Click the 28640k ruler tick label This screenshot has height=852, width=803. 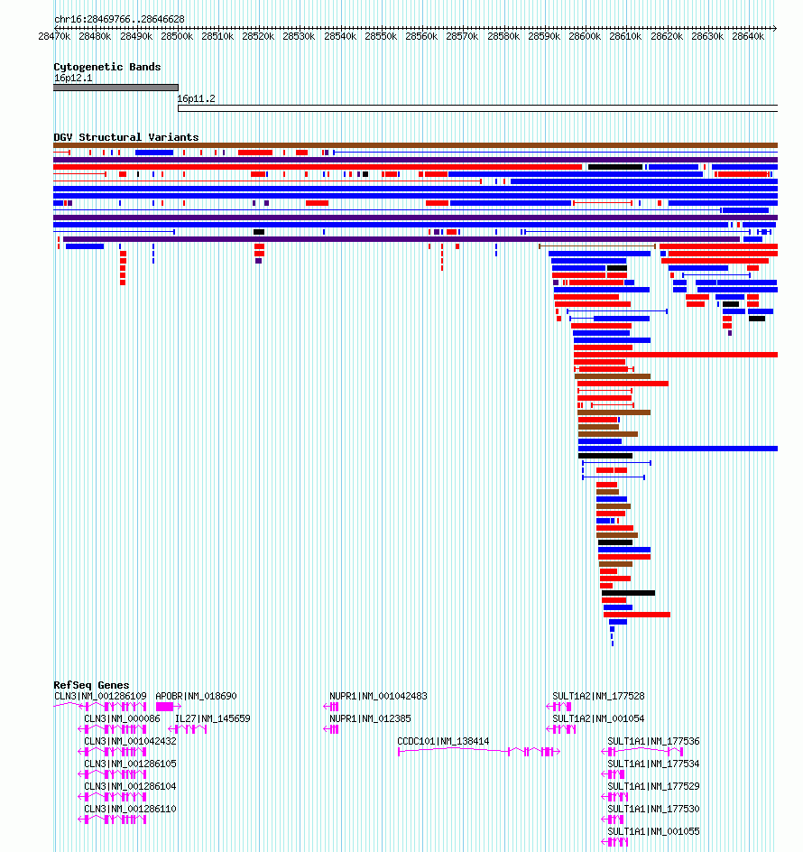coord(748,36)
